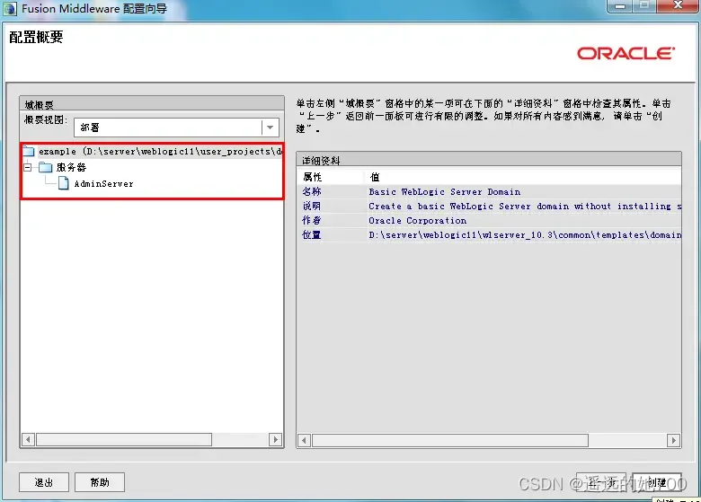Select the AdminServer tree item
The image size is (701, 502).
103,183
